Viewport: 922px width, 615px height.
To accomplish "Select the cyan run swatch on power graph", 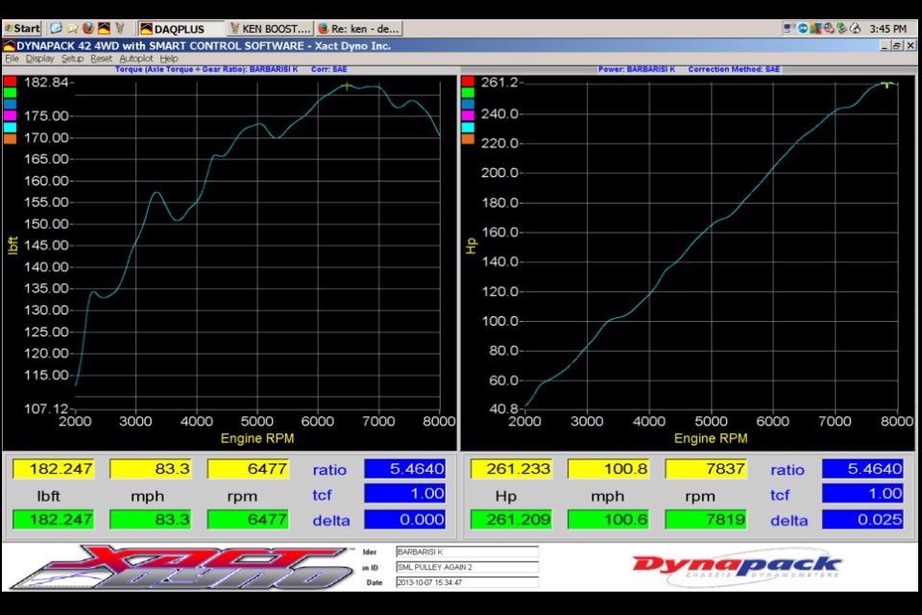I will pos(468,127).
